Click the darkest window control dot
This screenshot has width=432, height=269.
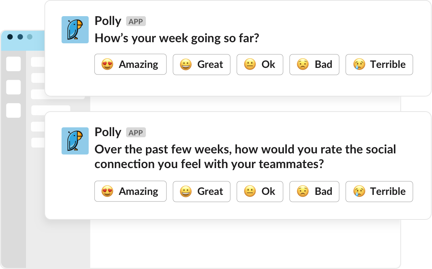click(10, 37)
